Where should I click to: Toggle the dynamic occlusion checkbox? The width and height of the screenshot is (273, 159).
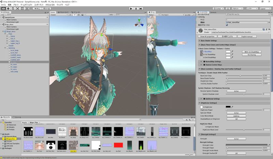tap(227, 25)
